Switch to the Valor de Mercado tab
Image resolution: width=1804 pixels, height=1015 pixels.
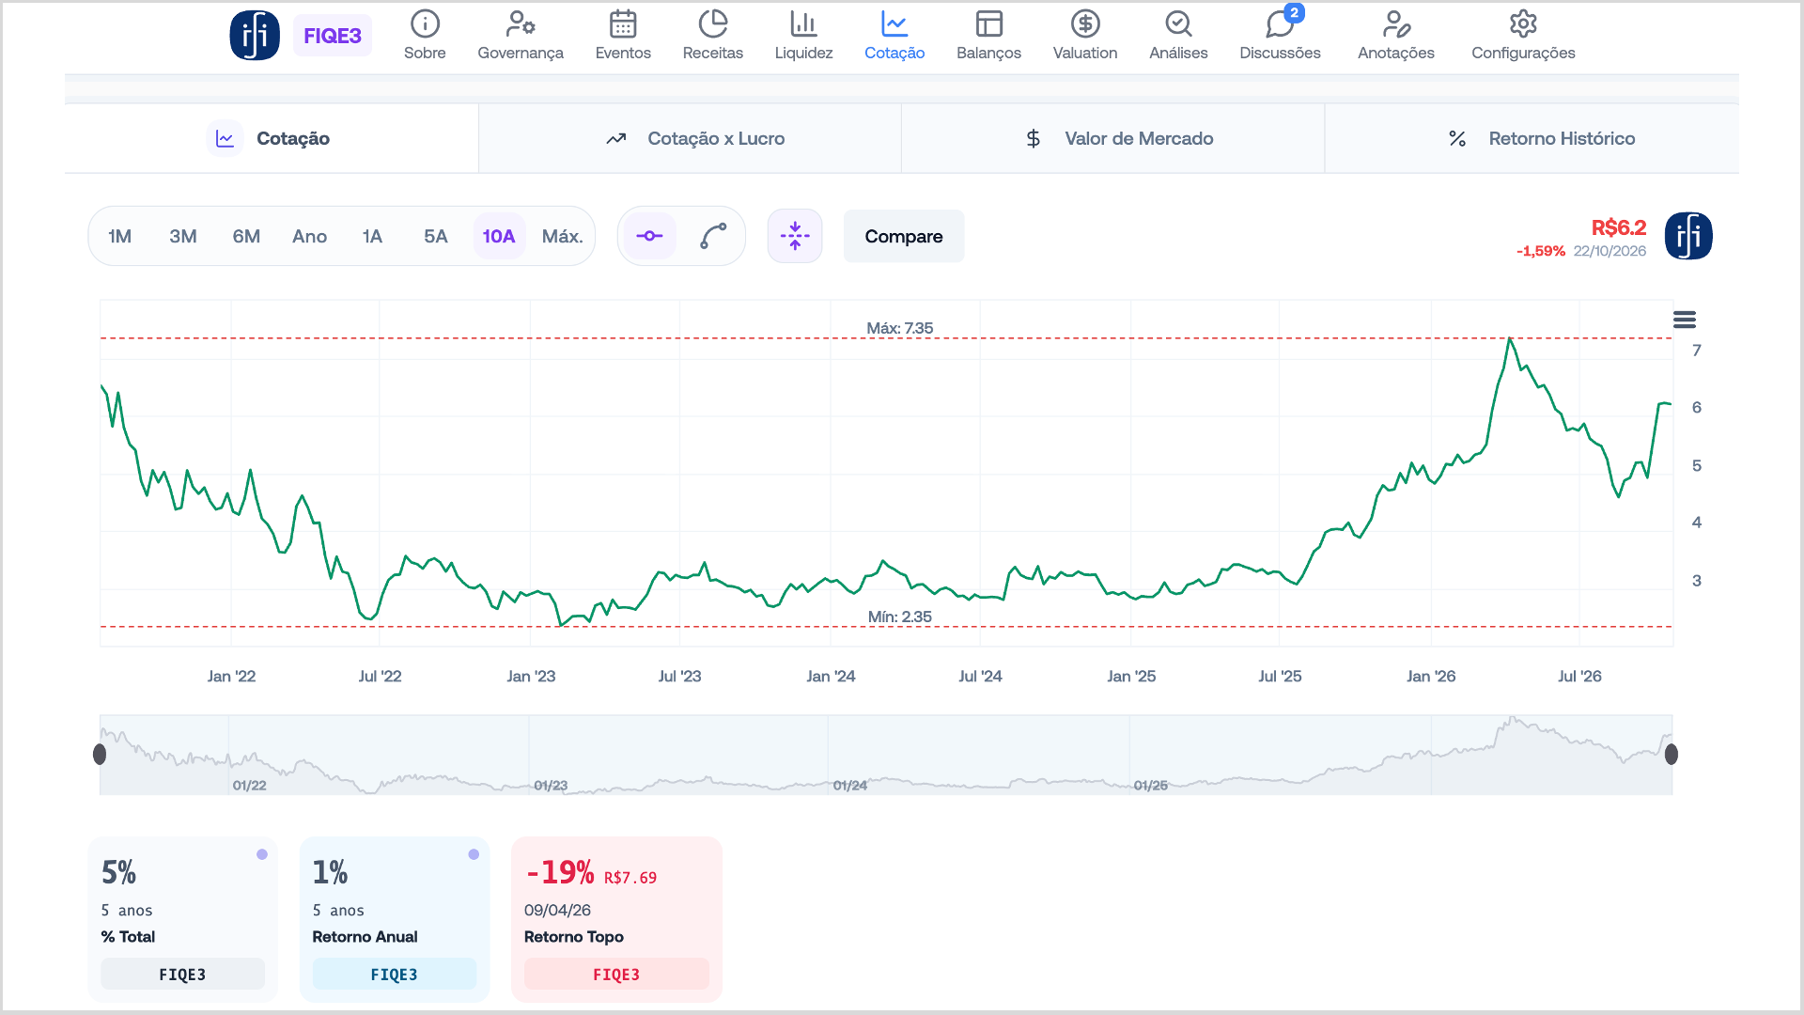click(x=1112, y=138)
